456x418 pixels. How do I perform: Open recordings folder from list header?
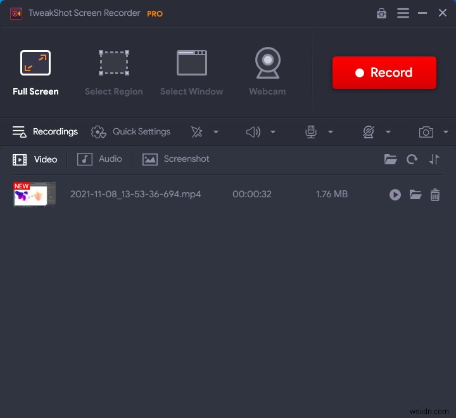tap(390, 159)
